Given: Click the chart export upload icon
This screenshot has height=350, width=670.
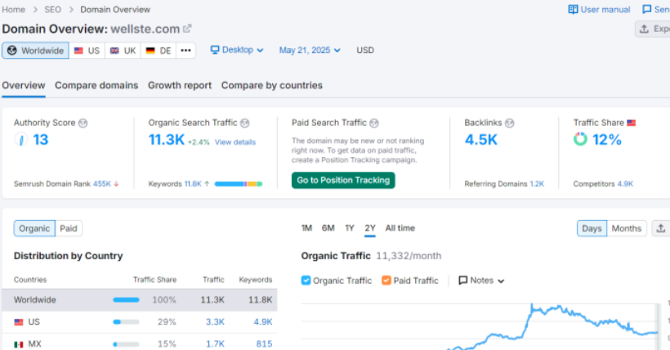Looking at the screenshot, I should (660, 228).
